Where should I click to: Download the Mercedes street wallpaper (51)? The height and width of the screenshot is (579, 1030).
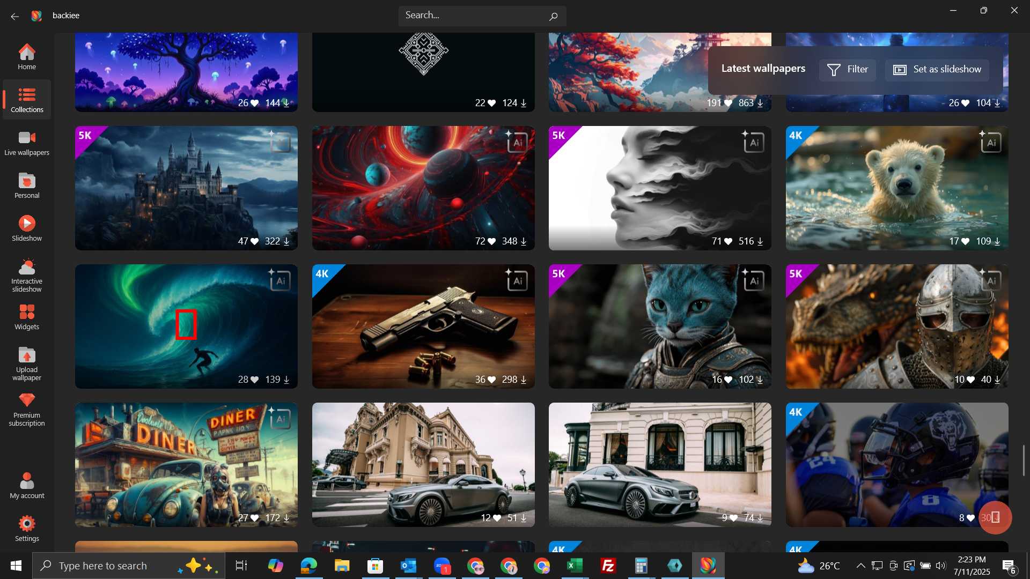click(524, 518)
